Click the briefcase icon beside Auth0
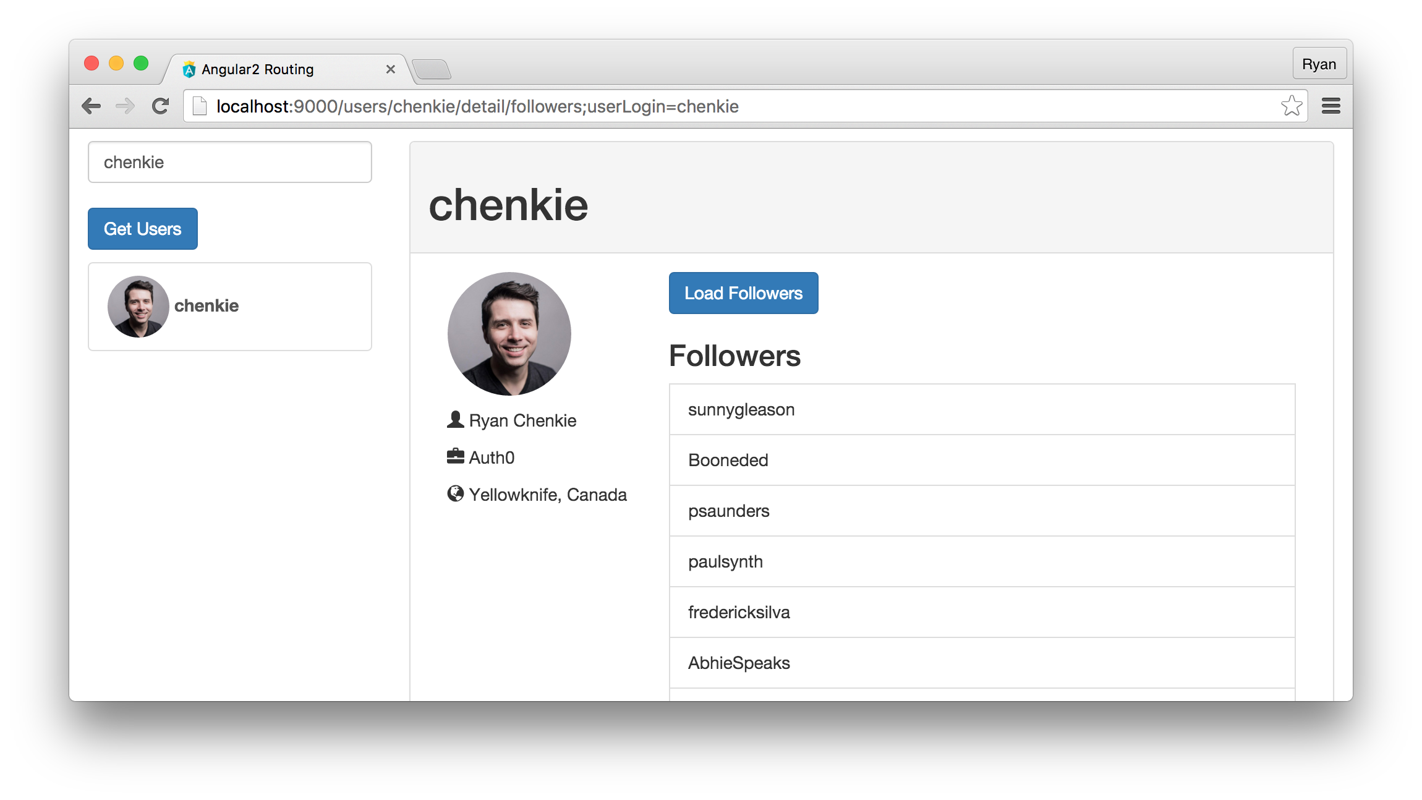Viewport: 1422px width, 800px height. 456,457
